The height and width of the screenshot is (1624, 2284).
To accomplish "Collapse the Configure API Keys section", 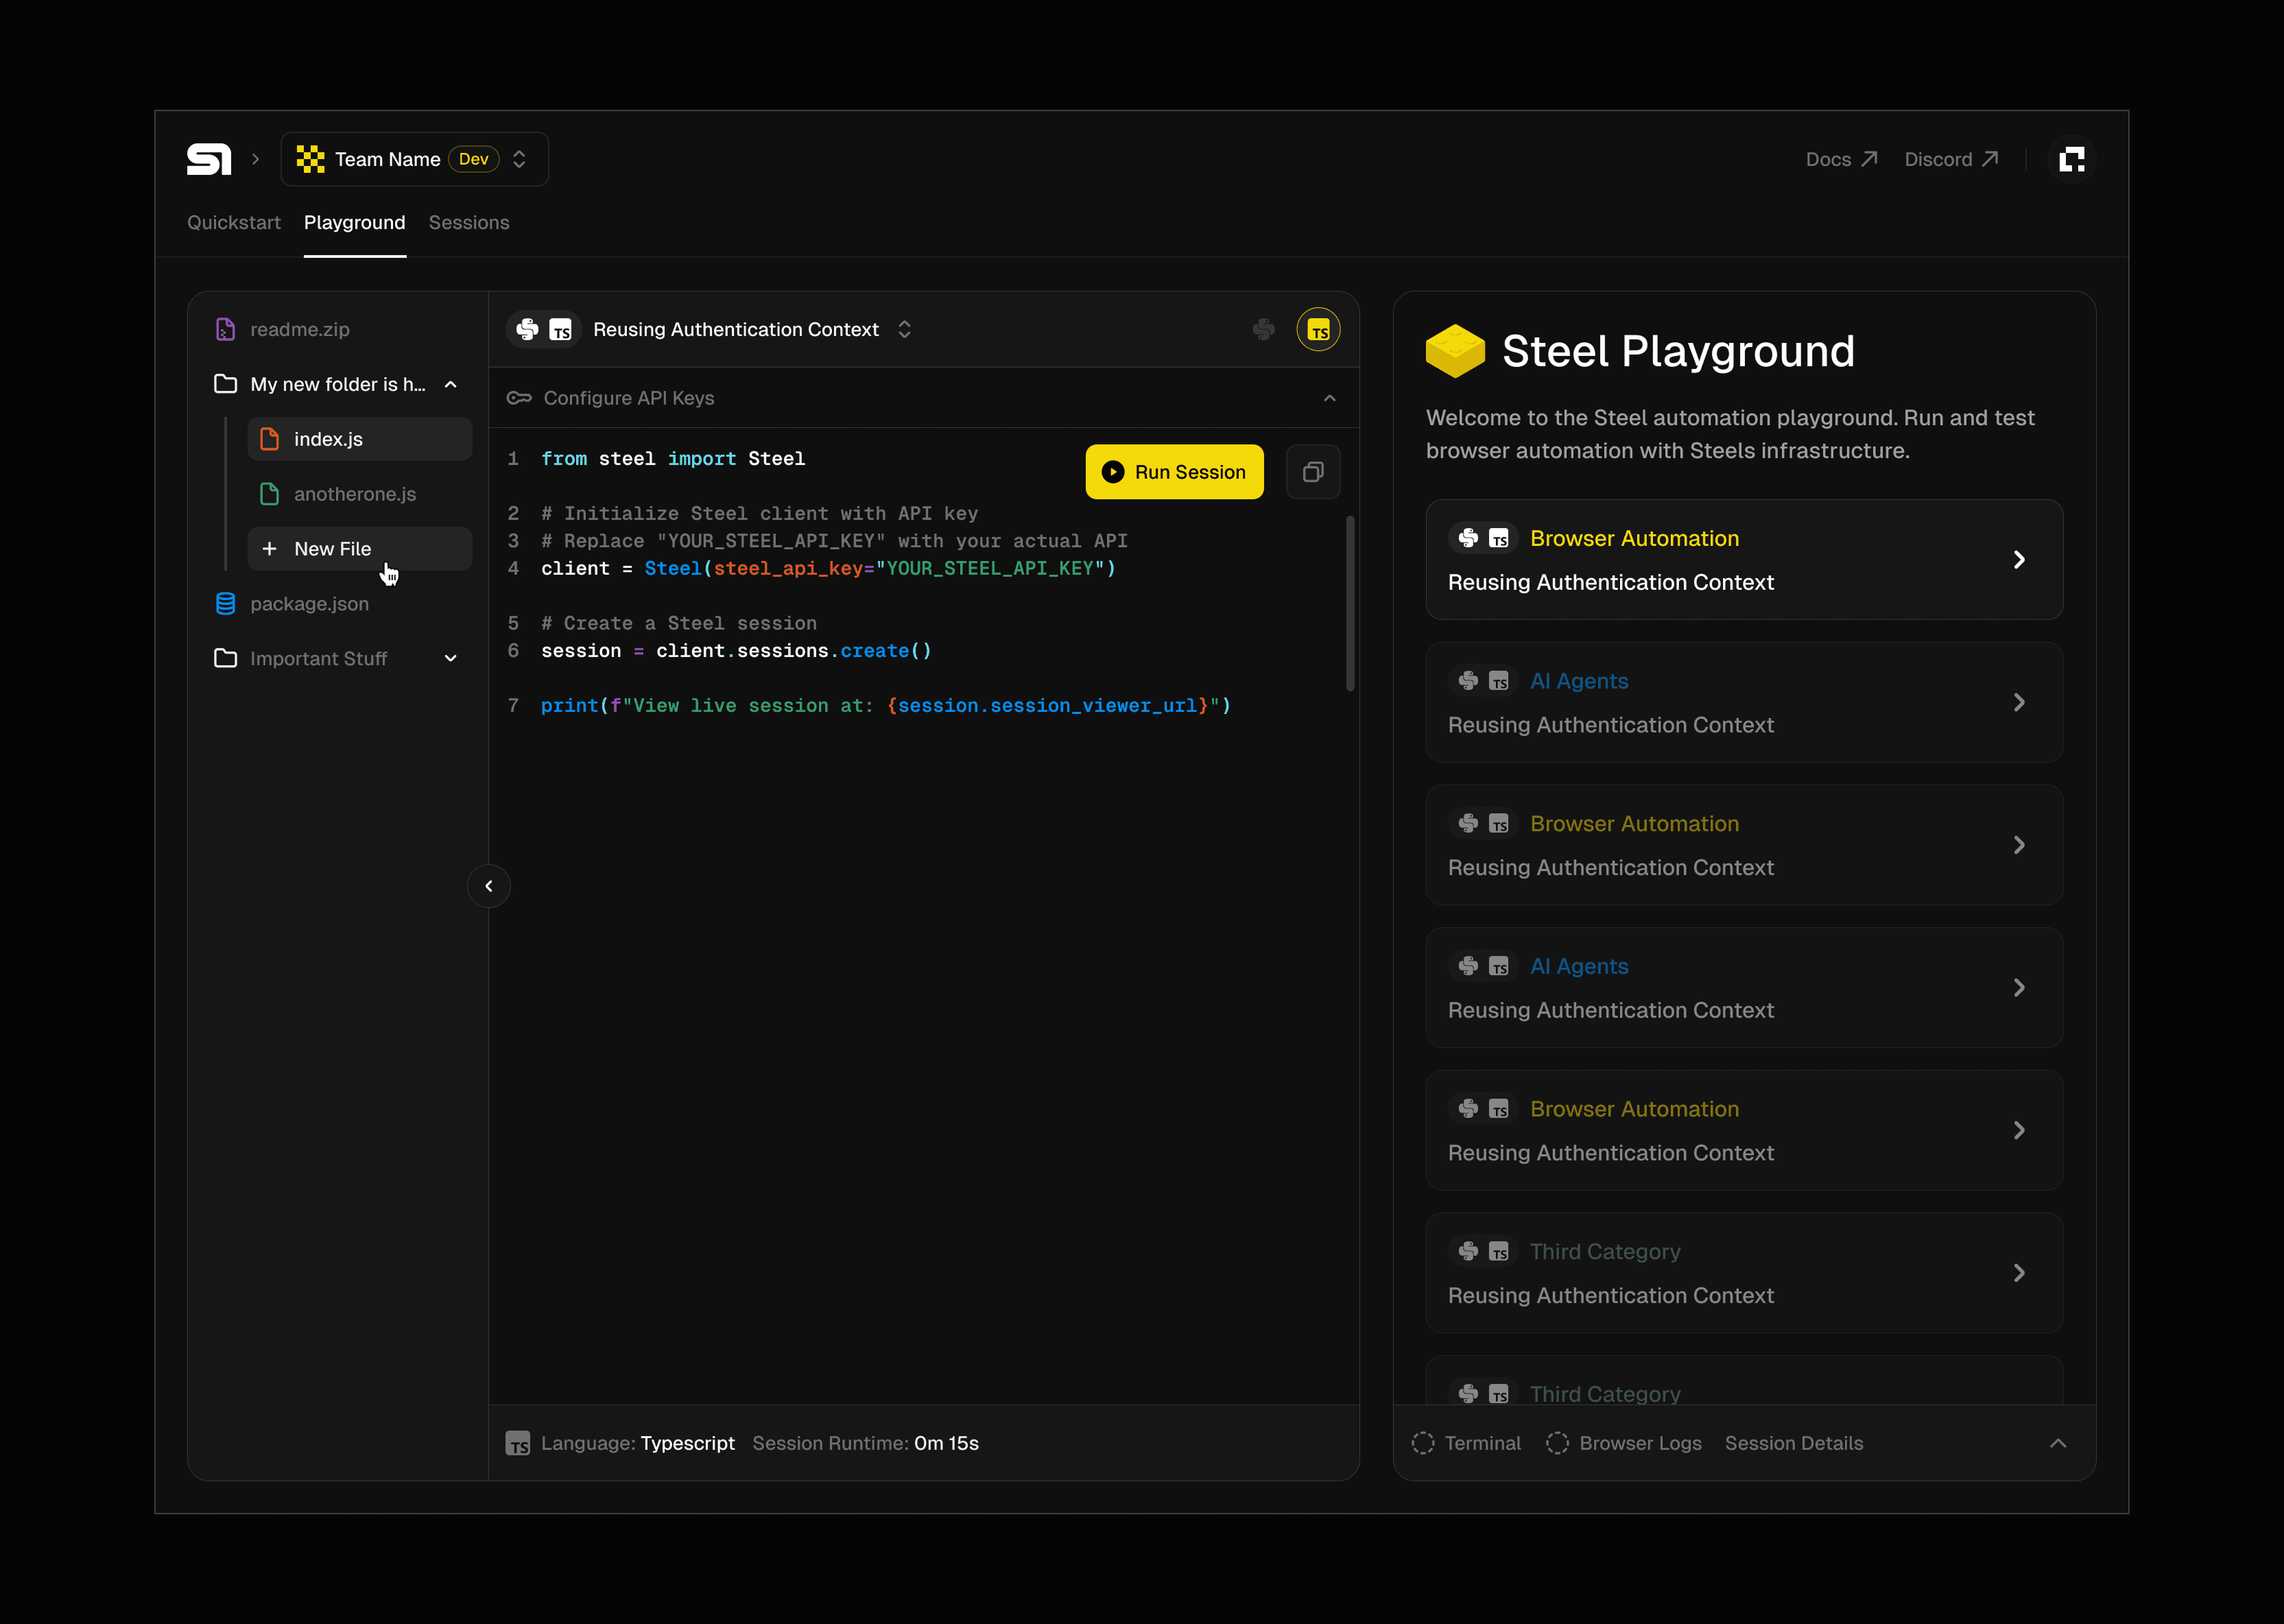I will click(1329, 398).
